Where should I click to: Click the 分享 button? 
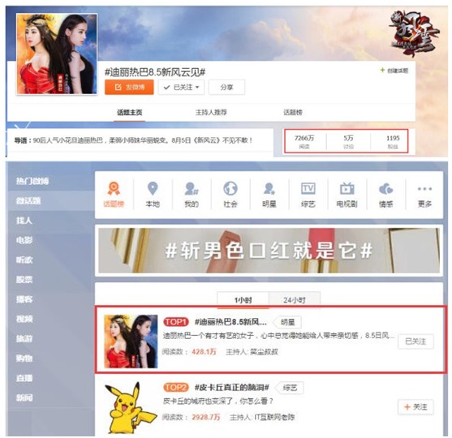click(x=227, y=87)
